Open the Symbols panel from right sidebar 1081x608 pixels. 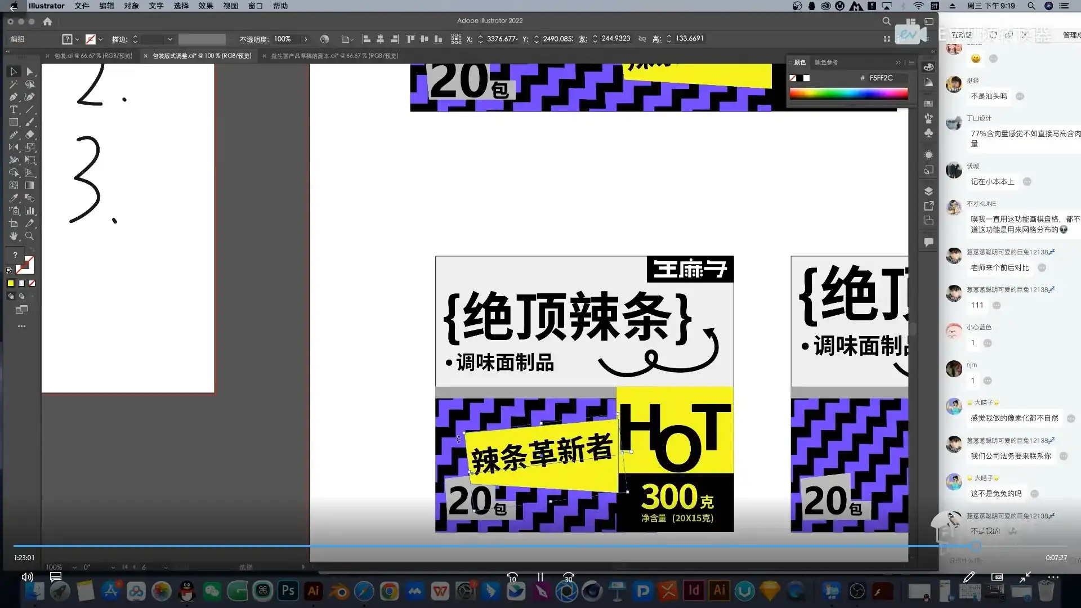[x=929, y=132]
